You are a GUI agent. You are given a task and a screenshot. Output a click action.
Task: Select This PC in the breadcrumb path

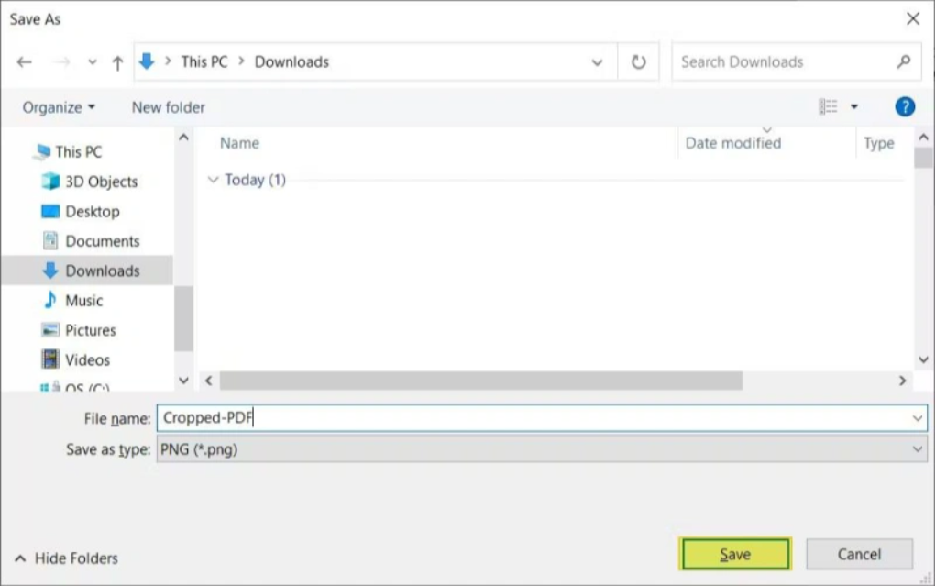tap(203, 61)
